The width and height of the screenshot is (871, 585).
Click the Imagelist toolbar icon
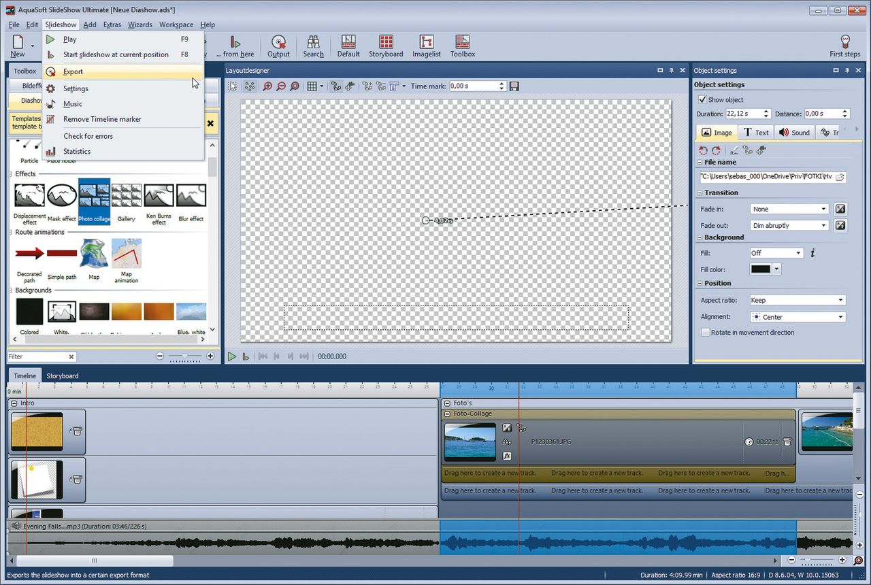click(426, 45)
